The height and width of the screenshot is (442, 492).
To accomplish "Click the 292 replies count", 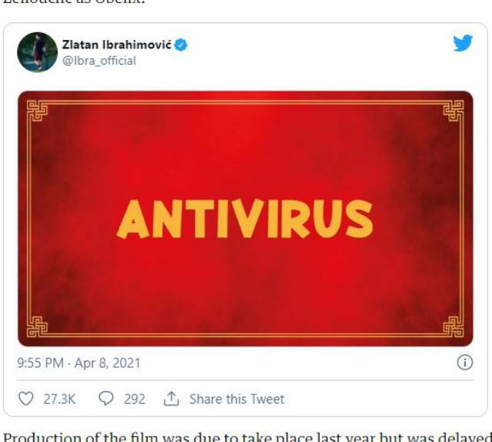I will [135, 399].
